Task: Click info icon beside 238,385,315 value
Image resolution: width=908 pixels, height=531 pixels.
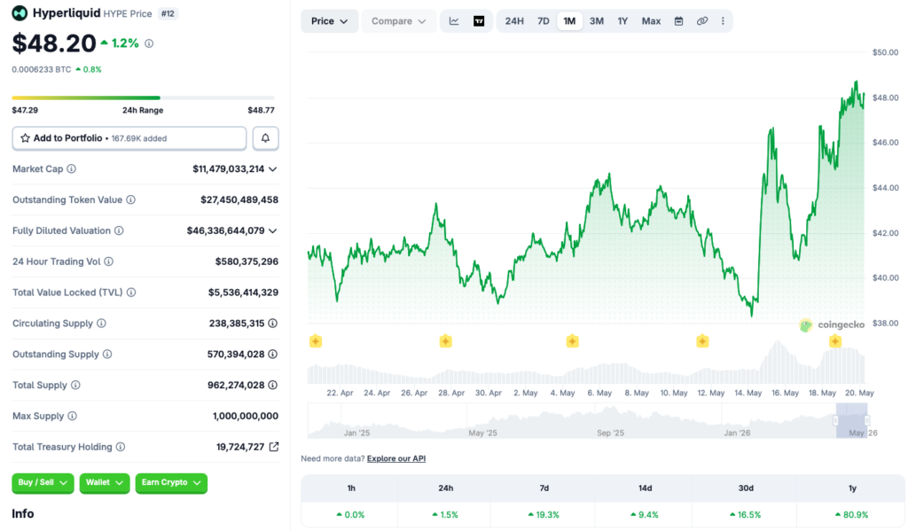Action: (273, 323)
